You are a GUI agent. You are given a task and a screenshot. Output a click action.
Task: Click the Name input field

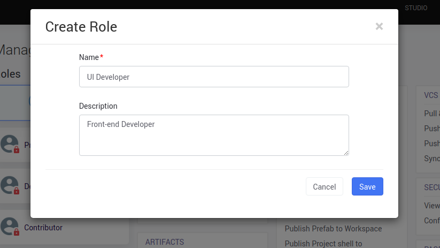tap(214, 77)
